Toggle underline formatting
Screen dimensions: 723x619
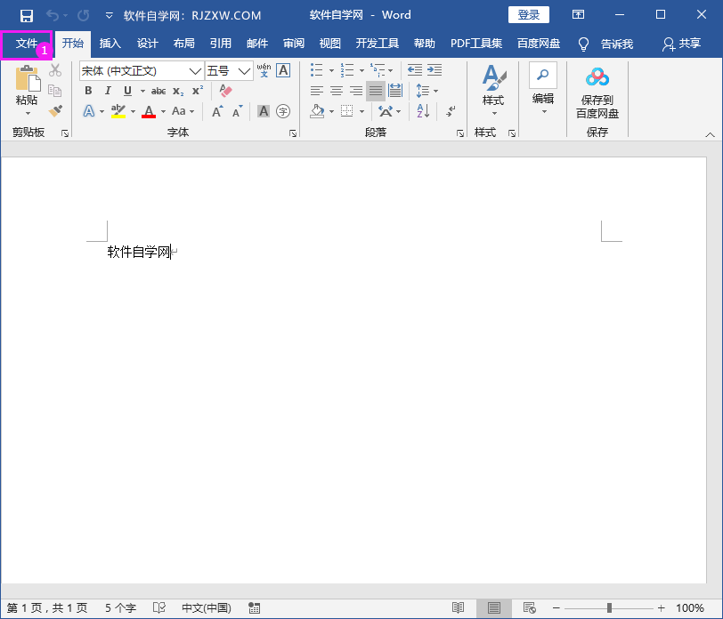126,90
